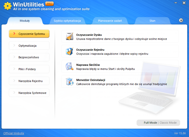
Task: Launch the Oczyszczanie Rejestru module
Action: click(120, 51)
